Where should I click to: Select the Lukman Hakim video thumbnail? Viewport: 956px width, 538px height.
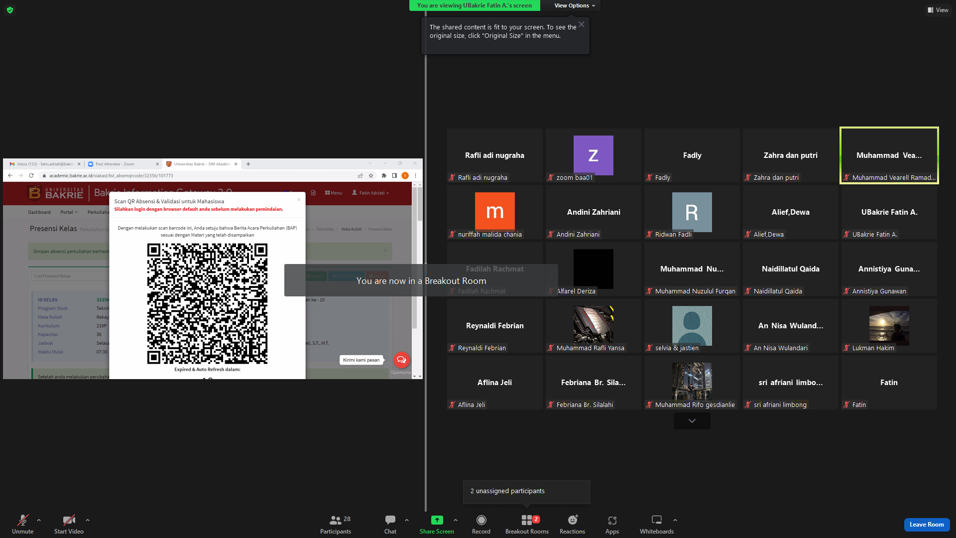tap(889, 326)
